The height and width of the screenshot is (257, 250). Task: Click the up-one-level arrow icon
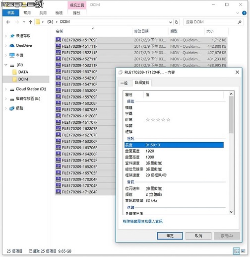[30, 22]
